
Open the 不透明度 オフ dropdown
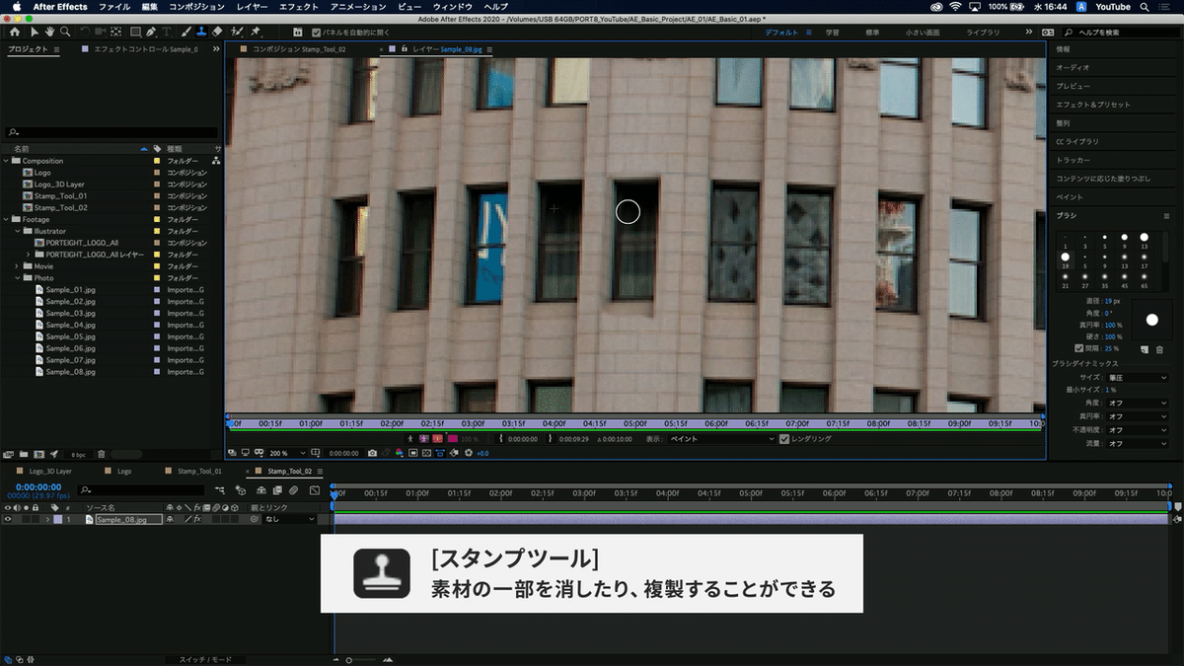pos(1135,431)
